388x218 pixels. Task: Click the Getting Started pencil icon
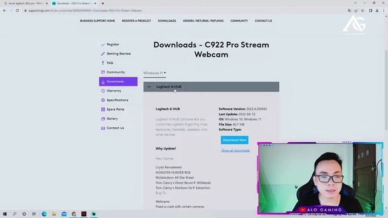(x=103, y=54)
